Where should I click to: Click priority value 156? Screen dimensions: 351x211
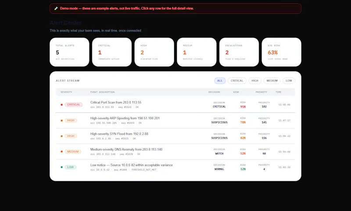click(x=264, y=138)
